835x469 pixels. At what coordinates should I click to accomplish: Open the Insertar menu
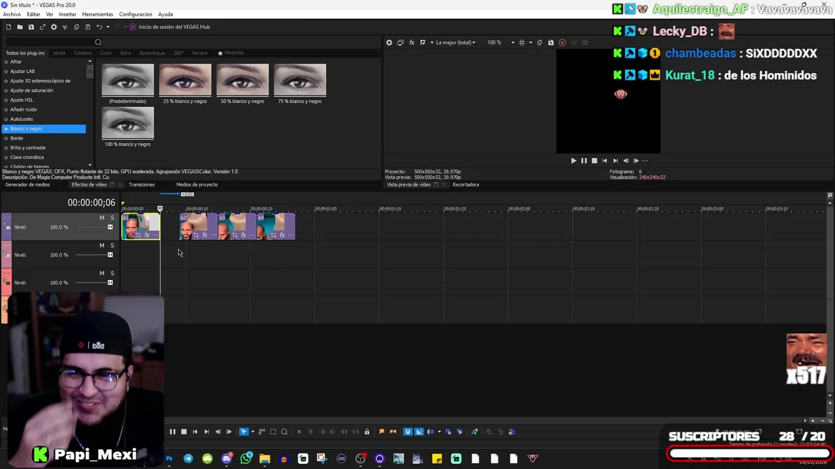tap(67, 14)
